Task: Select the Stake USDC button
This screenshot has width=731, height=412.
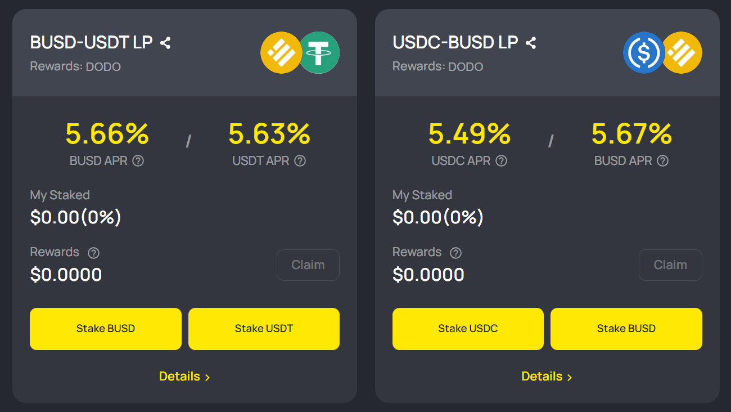Action: point(468,329)
